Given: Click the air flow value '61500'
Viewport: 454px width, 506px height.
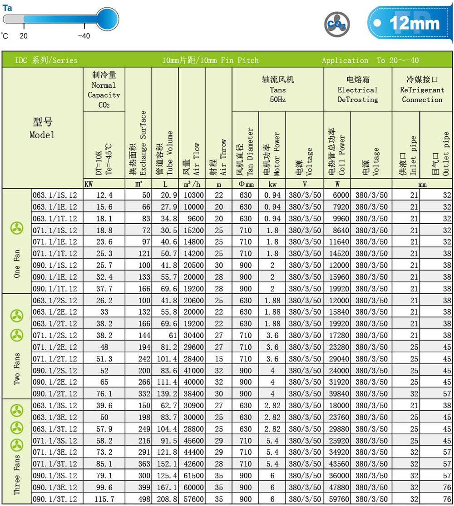Looking at the screenshot, I should pos(194,476).
